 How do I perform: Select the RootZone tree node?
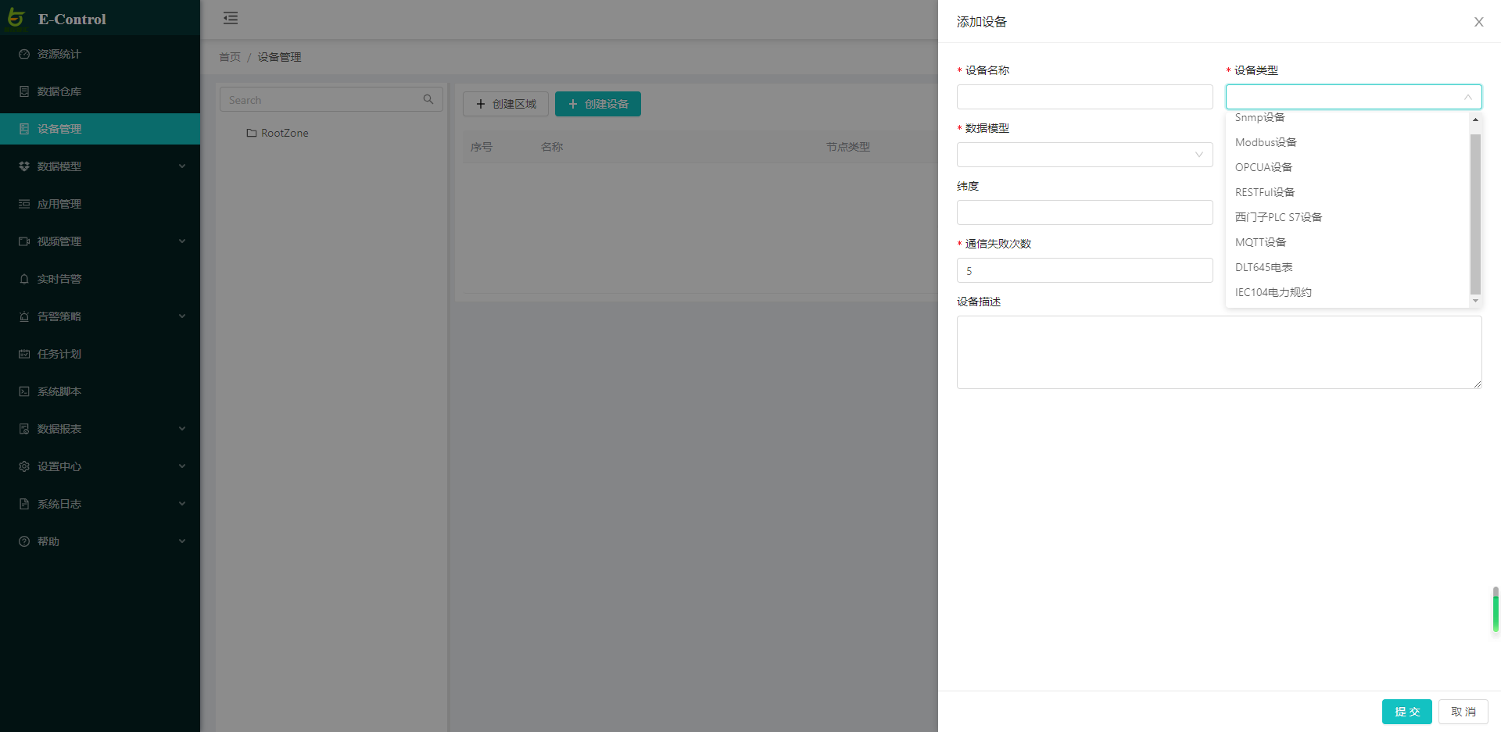point(285,133)
